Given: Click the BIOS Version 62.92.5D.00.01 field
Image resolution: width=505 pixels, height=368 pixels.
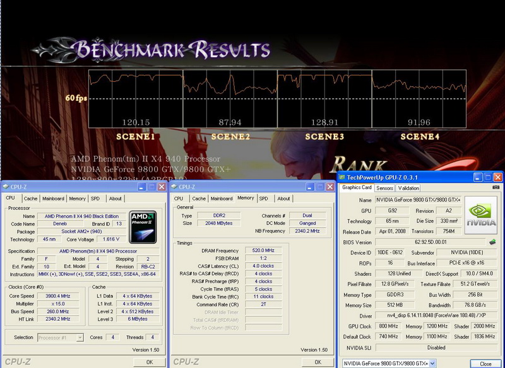Looking at the screenshot, I should 431,242.
